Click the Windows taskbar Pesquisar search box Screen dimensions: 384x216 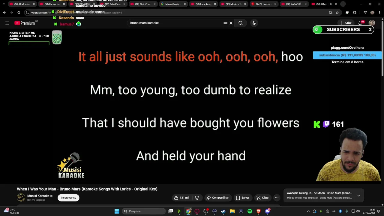144,211
